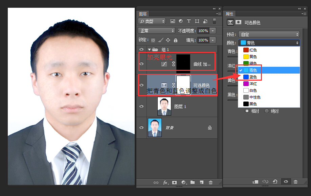Click the lock all padlock icon

pos(175,40)
